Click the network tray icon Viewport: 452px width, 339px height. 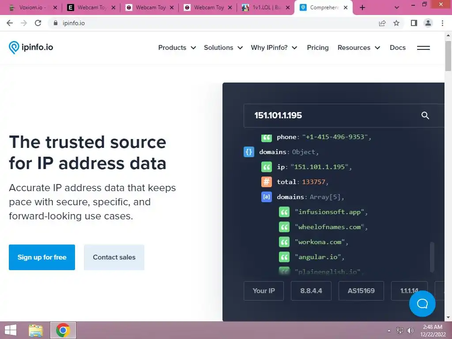400,330
